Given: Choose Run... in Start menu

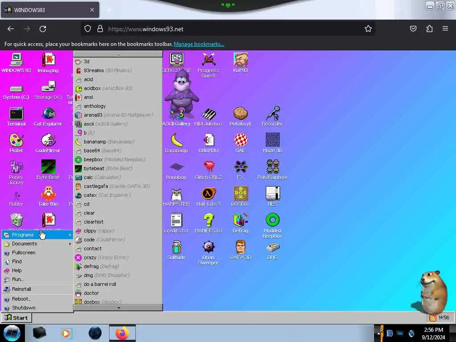Looking at the screenshot, I should (37, 280).
